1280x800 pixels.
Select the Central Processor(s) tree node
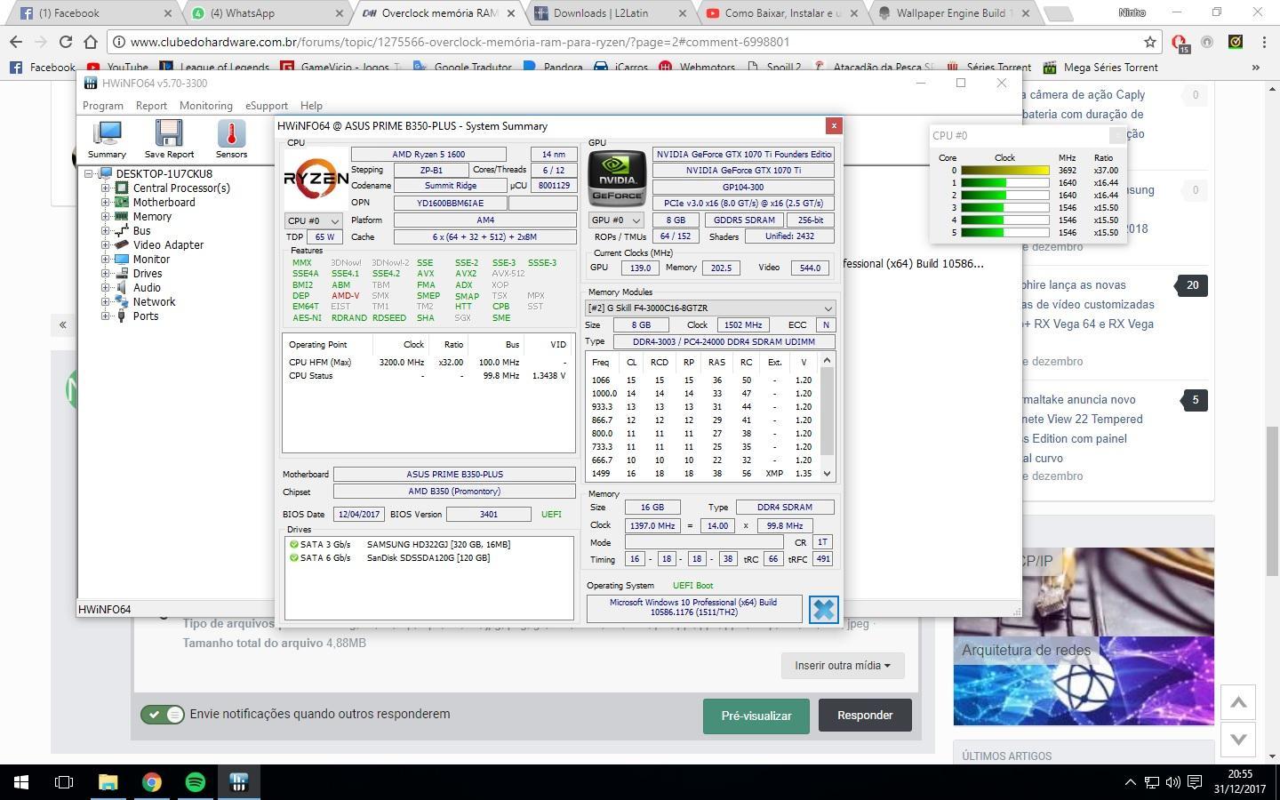tap(181, 188)
